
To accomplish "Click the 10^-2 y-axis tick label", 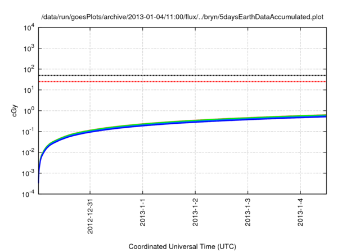I will (28, 152).
